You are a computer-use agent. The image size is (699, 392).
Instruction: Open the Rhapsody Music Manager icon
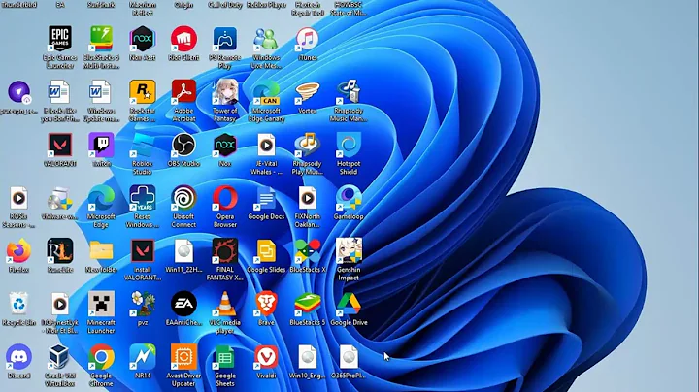click(x=349, y=92)
